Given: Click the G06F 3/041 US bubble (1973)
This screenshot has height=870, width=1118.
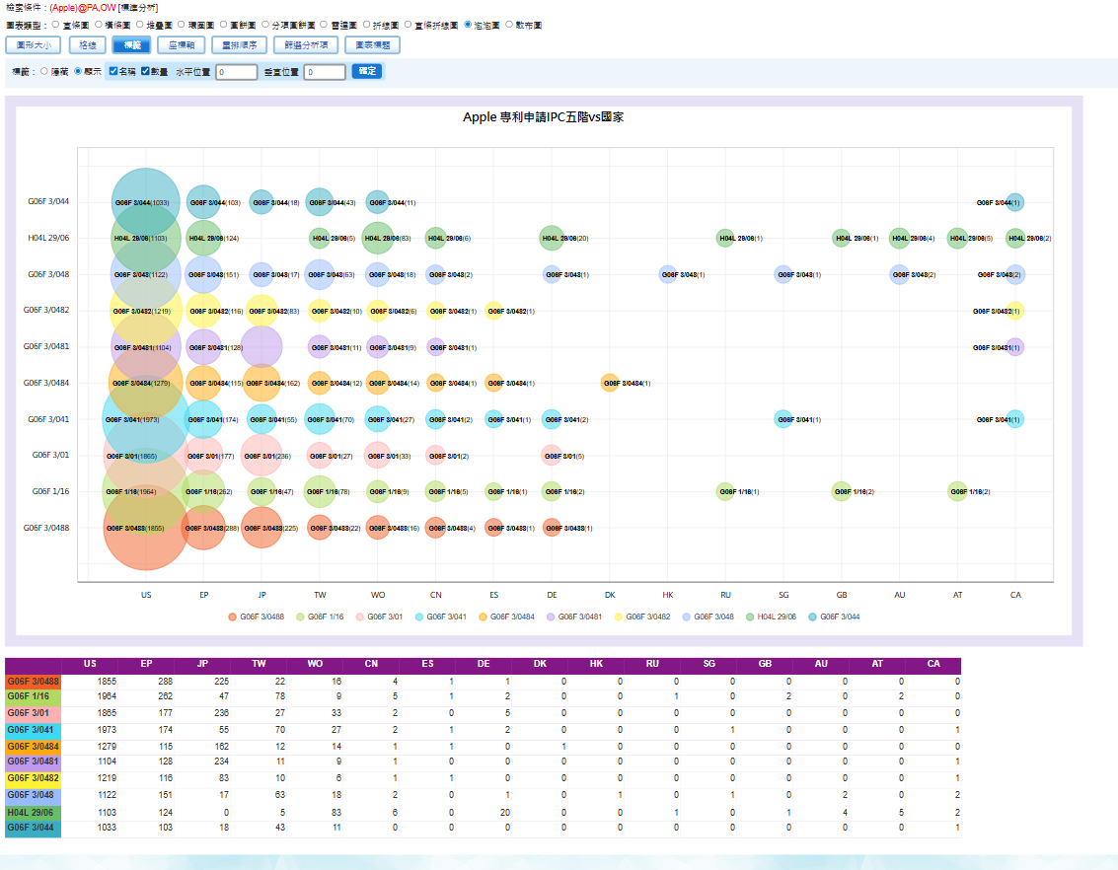Looking at the screenshot, I should point(145,419).
